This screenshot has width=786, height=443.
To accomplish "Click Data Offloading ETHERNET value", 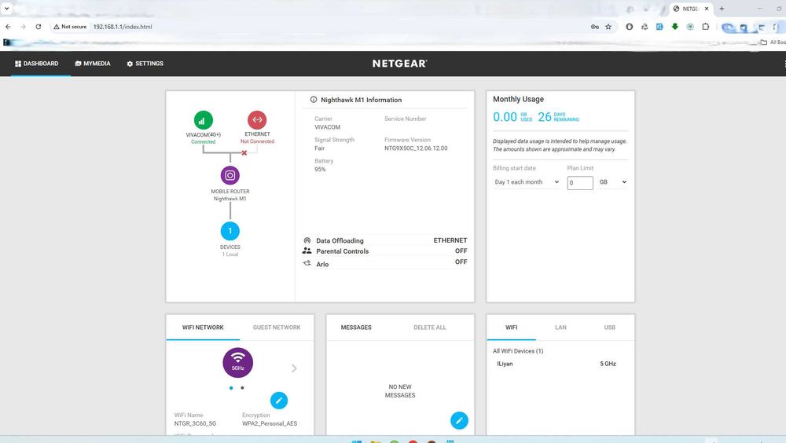I will (450, 240).
